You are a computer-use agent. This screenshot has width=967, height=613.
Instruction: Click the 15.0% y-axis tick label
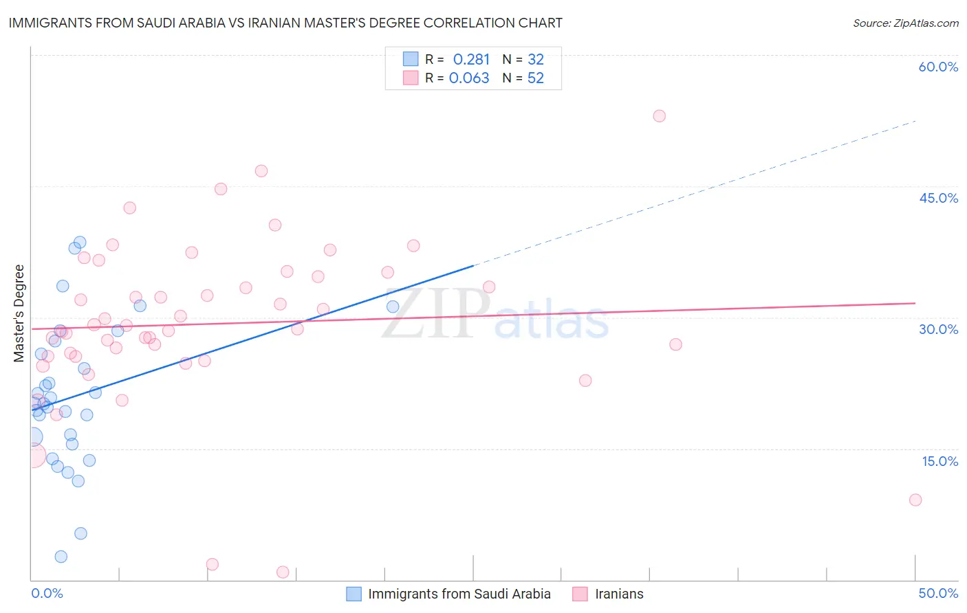(939, 461)
